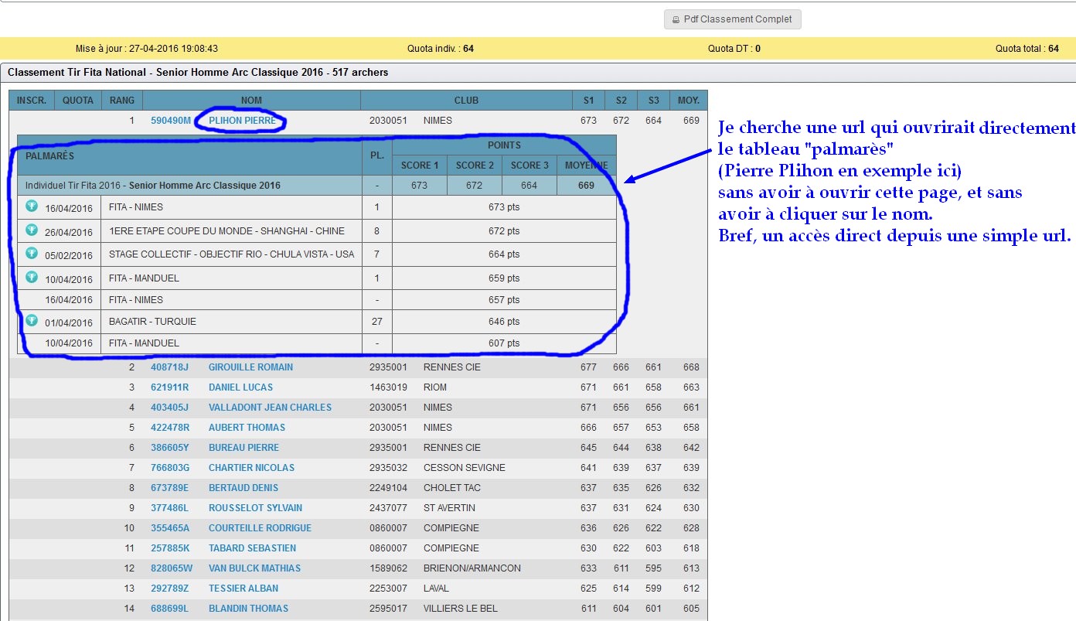Open licence link 766803G
This screenshot has height=621, width=1076.
tap(170, 468)
